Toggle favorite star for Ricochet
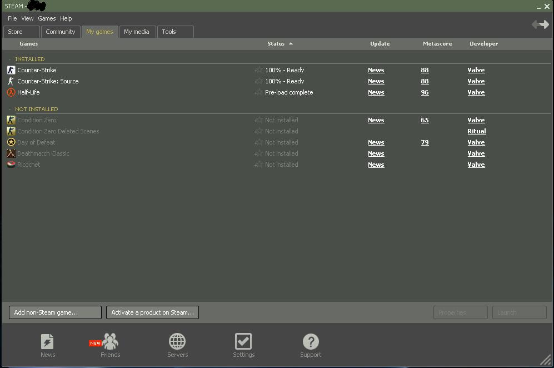 [x=258, y=165]
